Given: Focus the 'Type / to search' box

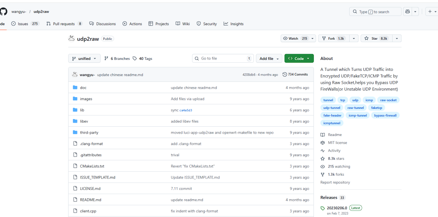Looking at the screenshot, I should [x=375, y=11].
